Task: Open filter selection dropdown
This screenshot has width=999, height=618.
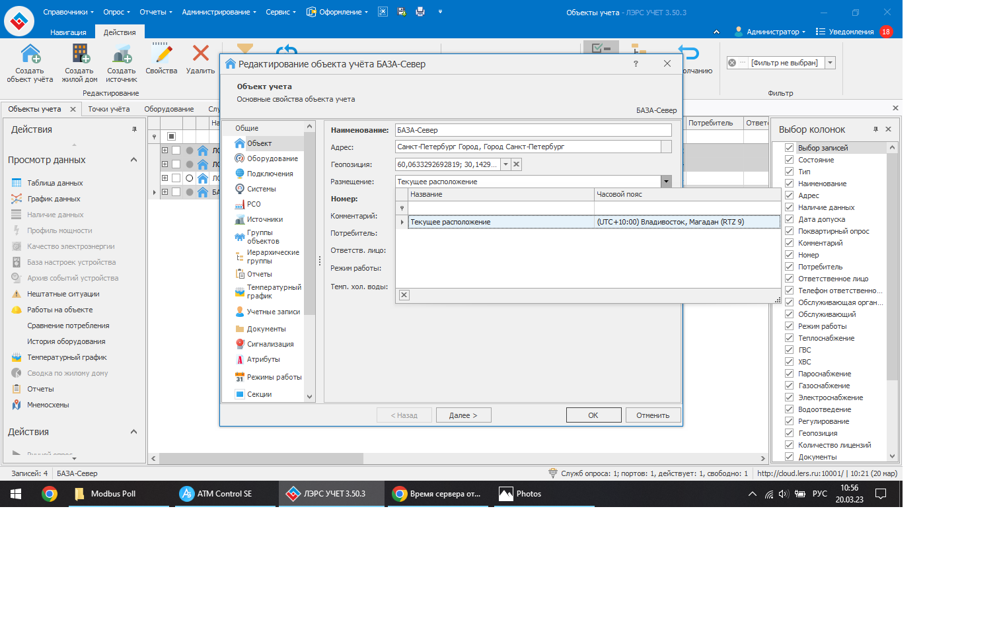Action: (831, 63)
